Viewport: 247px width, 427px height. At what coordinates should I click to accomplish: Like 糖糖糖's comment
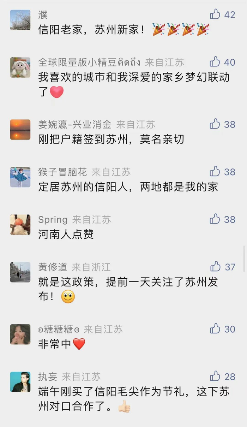pos(215,329)
